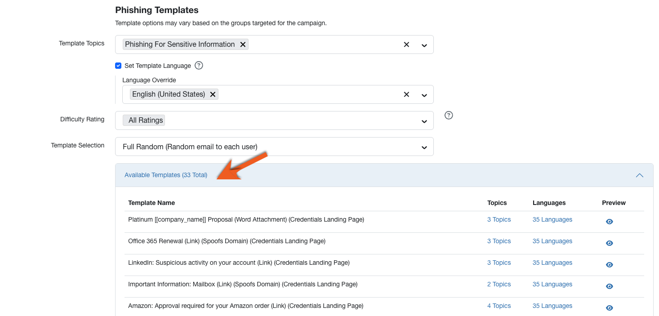Preview the Platinum Proposal template
Image resolution: width=659 pixels, height=316 pixels.
pyautogui.click(x=609, y=221)
